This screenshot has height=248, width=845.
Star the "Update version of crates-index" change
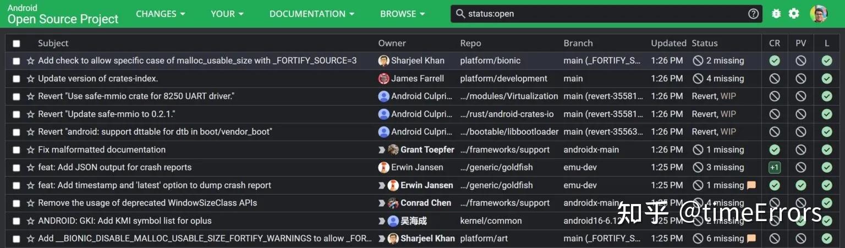coord(31,79)
